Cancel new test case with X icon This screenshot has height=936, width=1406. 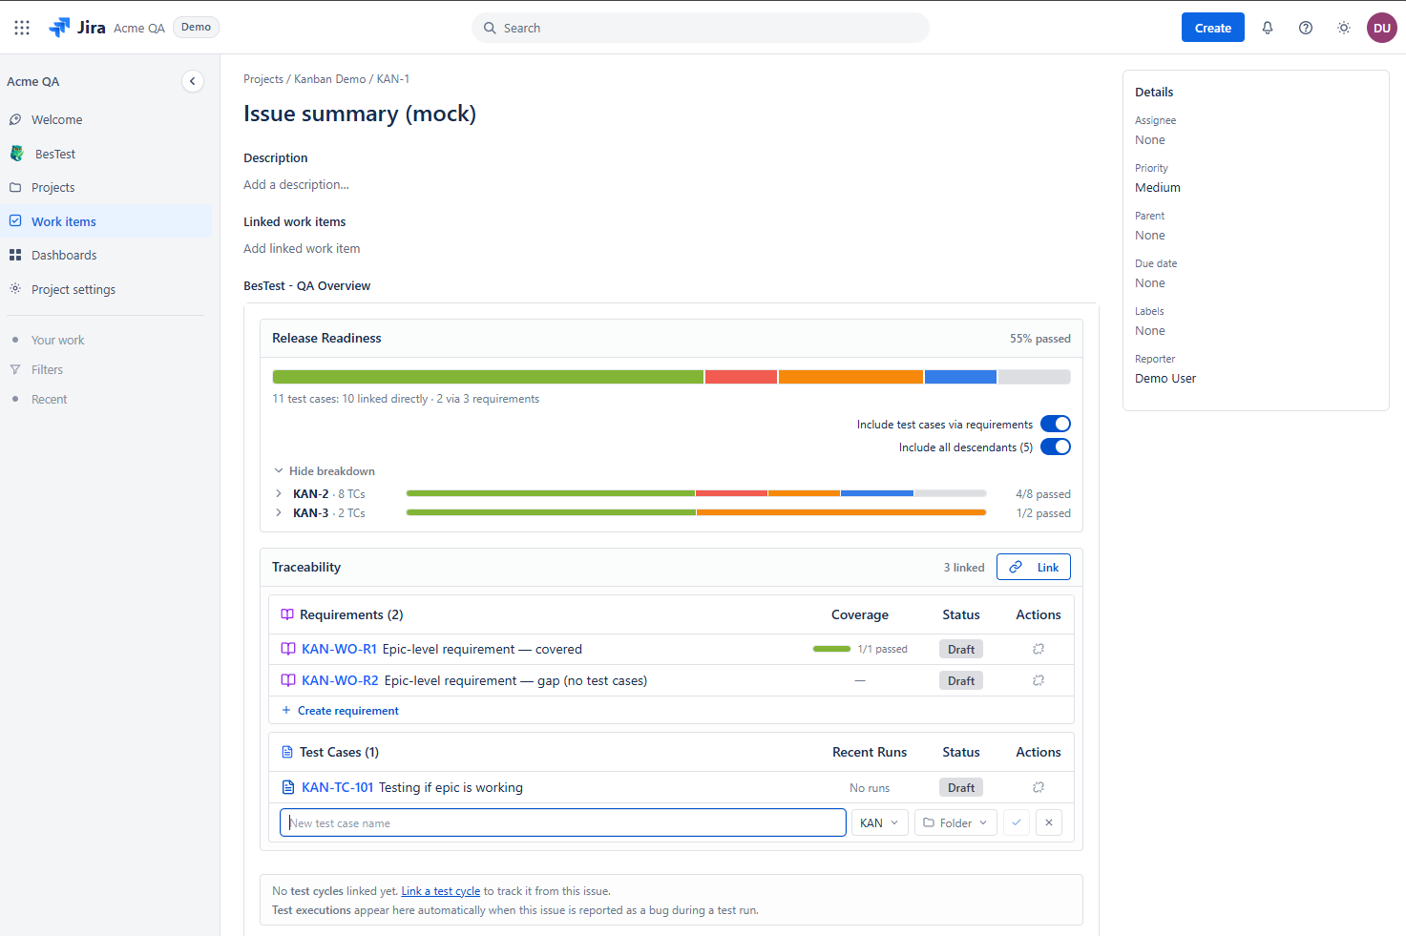coord(1049,822)
